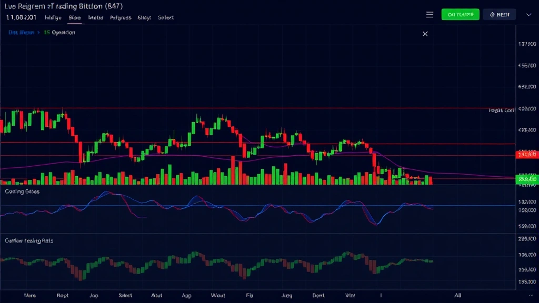Open the Metts tab
This screenshot has width=539, height=303.
point(96,17)
